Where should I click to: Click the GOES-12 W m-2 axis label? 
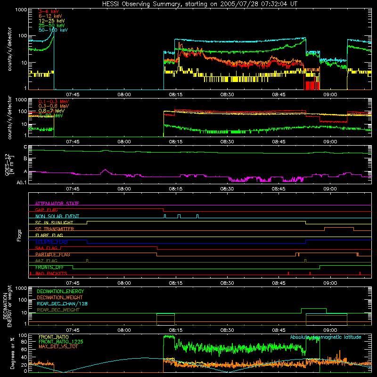click(x=9, y=164)
